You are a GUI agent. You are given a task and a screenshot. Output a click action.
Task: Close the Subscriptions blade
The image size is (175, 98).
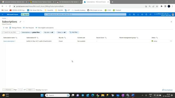pyautogui.click(x=171, y=22)
